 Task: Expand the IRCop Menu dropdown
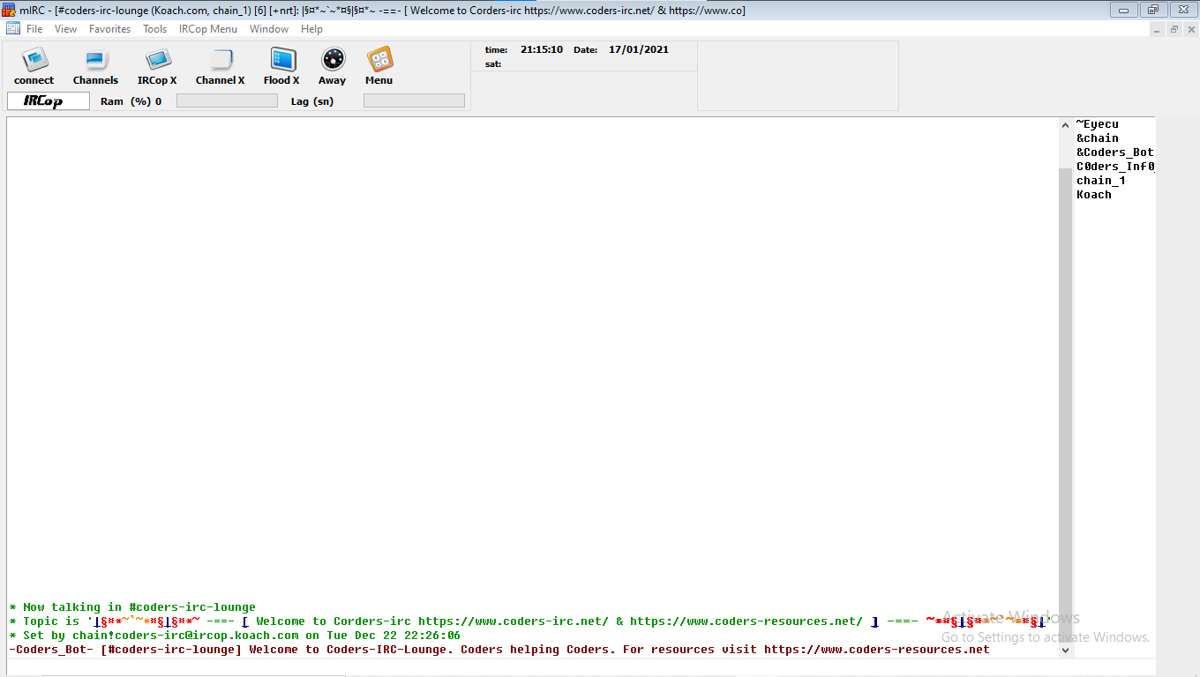pos(208,29)
